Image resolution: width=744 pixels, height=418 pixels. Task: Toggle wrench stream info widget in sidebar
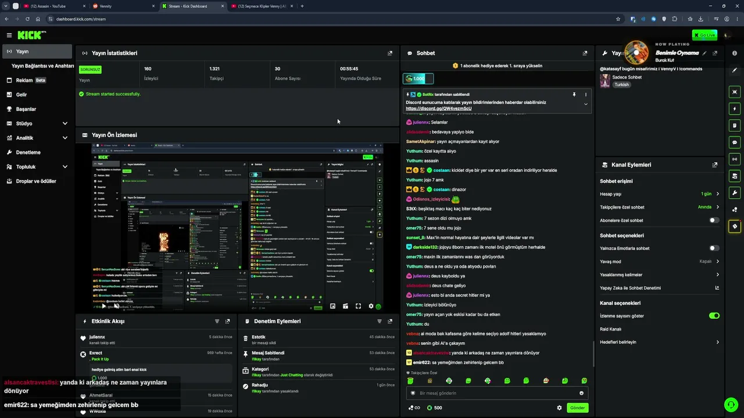735,193
